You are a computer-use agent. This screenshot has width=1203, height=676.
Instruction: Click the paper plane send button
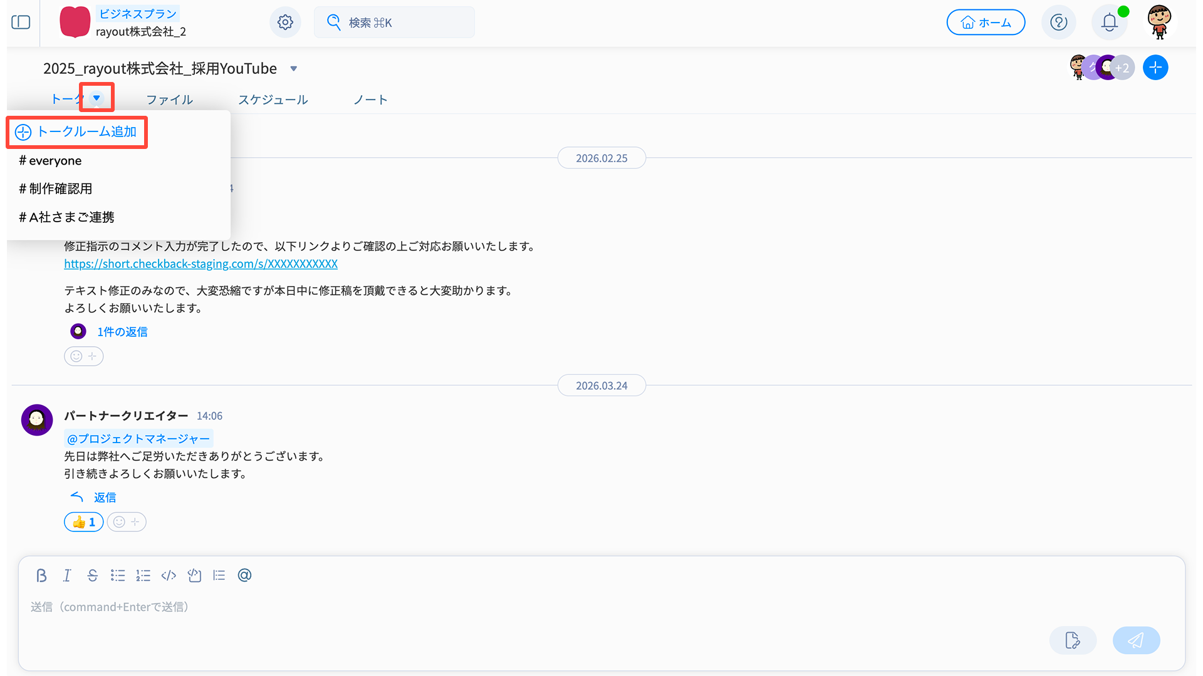[x=1135, y=640]
